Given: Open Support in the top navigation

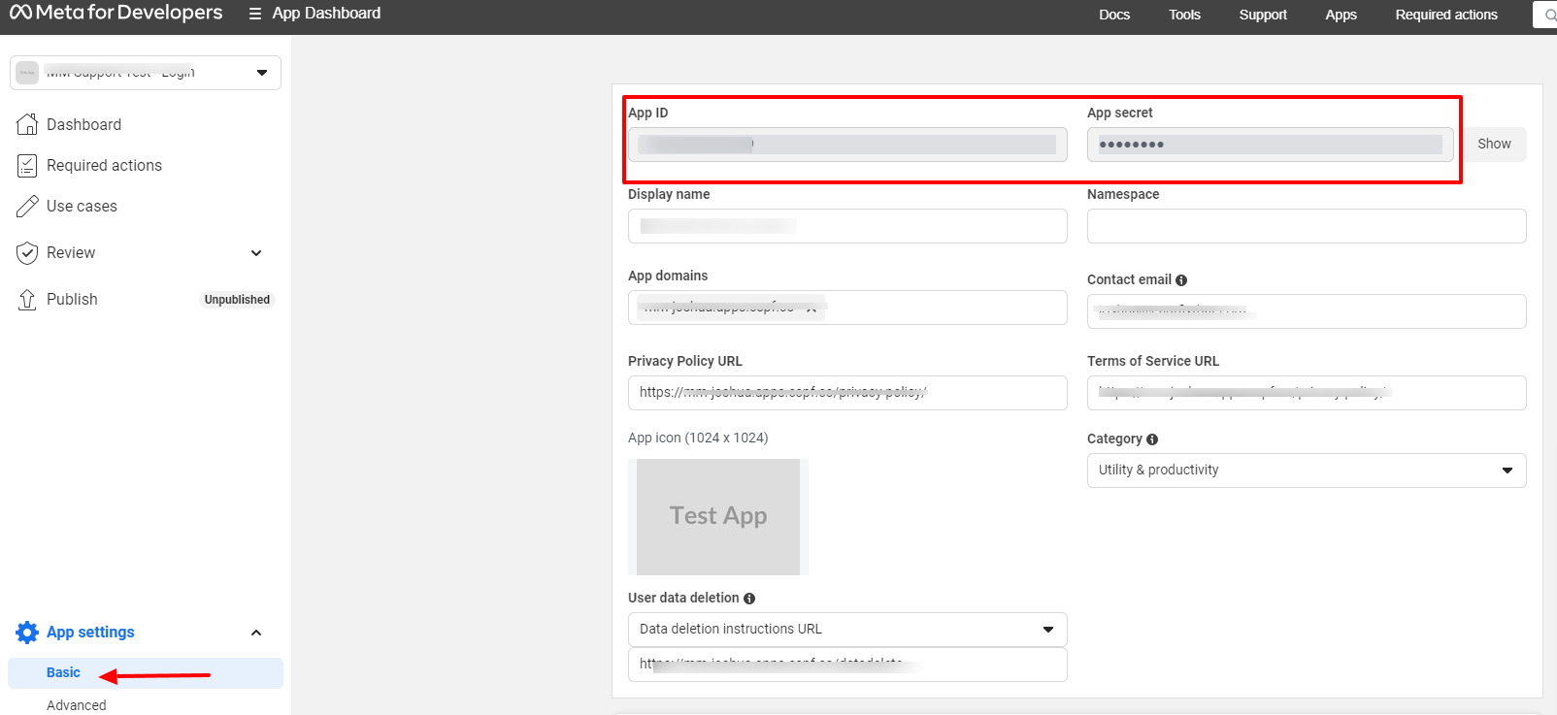Looking at the screenshot, I should pos(1263,15).
